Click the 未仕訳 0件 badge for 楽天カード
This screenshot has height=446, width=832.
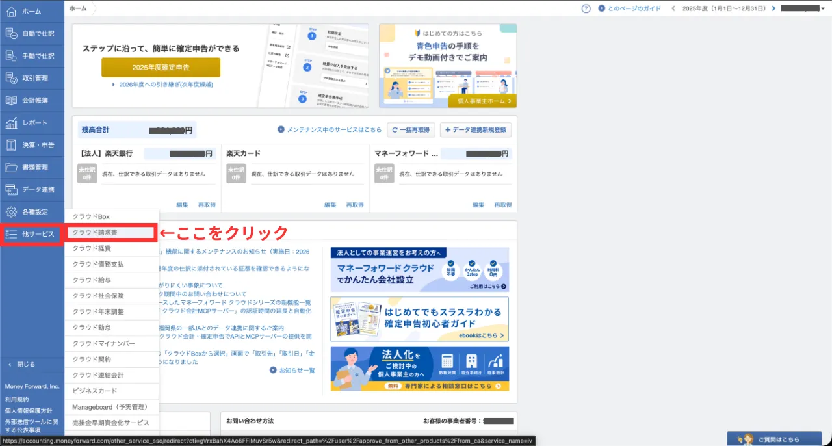click(235, 174)
